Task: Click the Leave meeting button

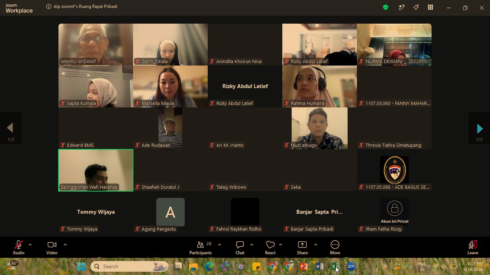Action: click(x=473, y=247)
